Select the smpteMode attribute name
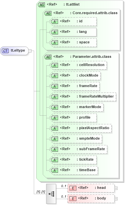125x205 pixels. tap(89, 138)
